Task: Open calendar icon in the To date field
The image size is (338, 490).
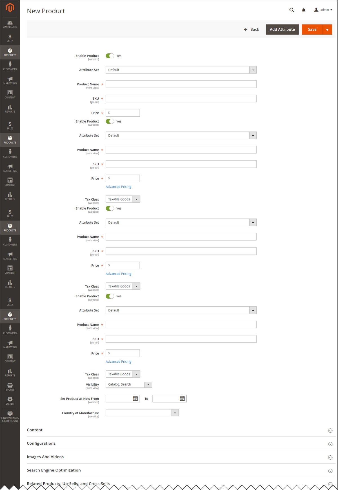Action: (x=182, y=398)
